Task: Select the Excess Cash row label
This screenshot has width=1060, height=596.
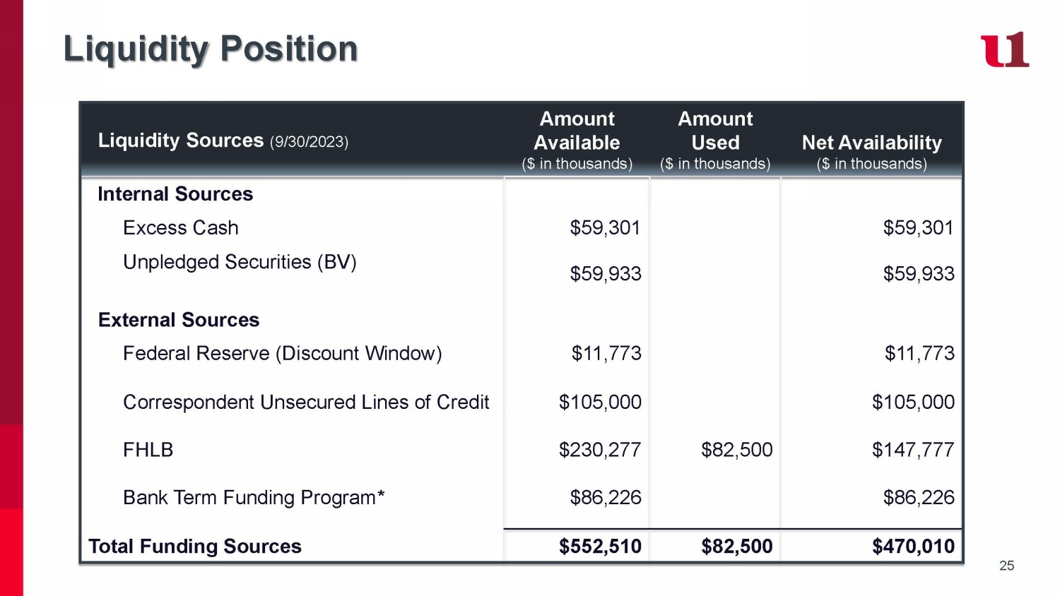Action: pos(181,228)
